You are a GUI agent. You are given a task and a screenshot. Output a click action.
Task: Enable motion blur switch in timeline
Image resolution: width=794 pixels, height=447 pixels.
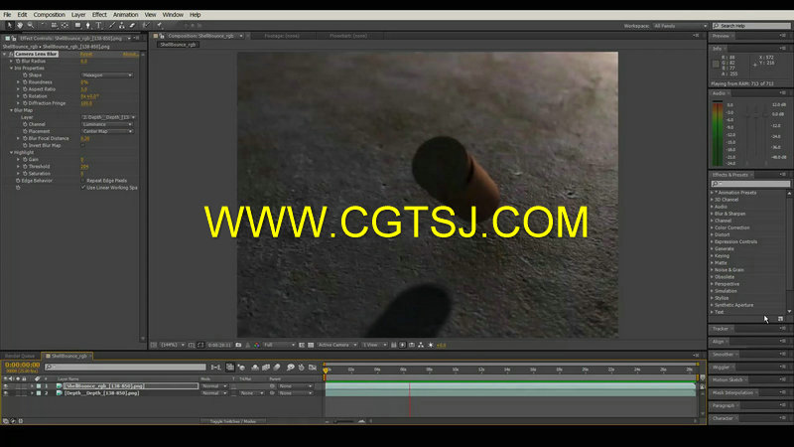point(277,367)
